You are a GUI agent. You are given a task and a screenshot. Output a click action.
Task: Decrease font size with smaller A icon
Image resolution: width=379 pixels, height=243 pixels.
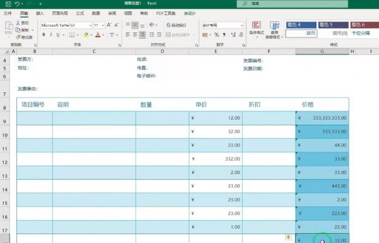[116, 25]
